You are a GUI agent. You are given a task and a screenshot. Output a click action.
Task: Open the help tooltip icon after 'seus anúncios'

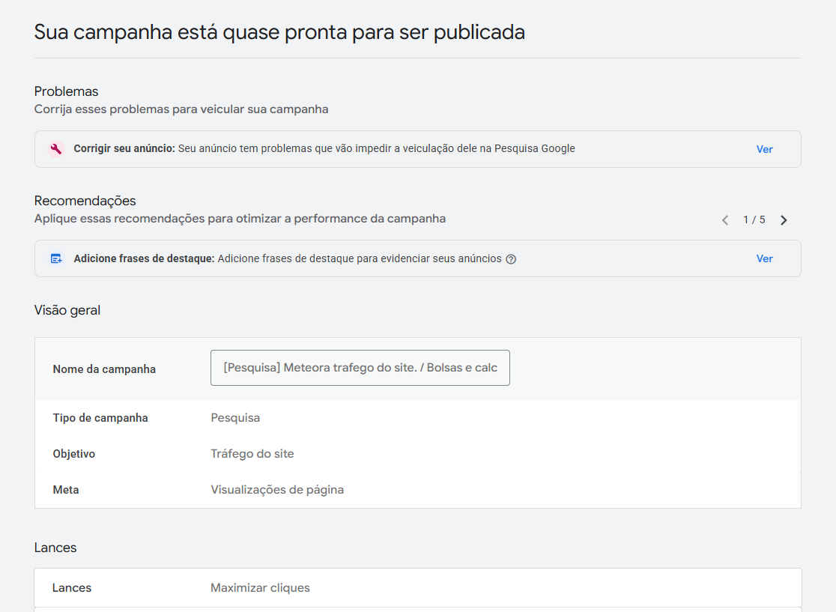coord(511,259)
